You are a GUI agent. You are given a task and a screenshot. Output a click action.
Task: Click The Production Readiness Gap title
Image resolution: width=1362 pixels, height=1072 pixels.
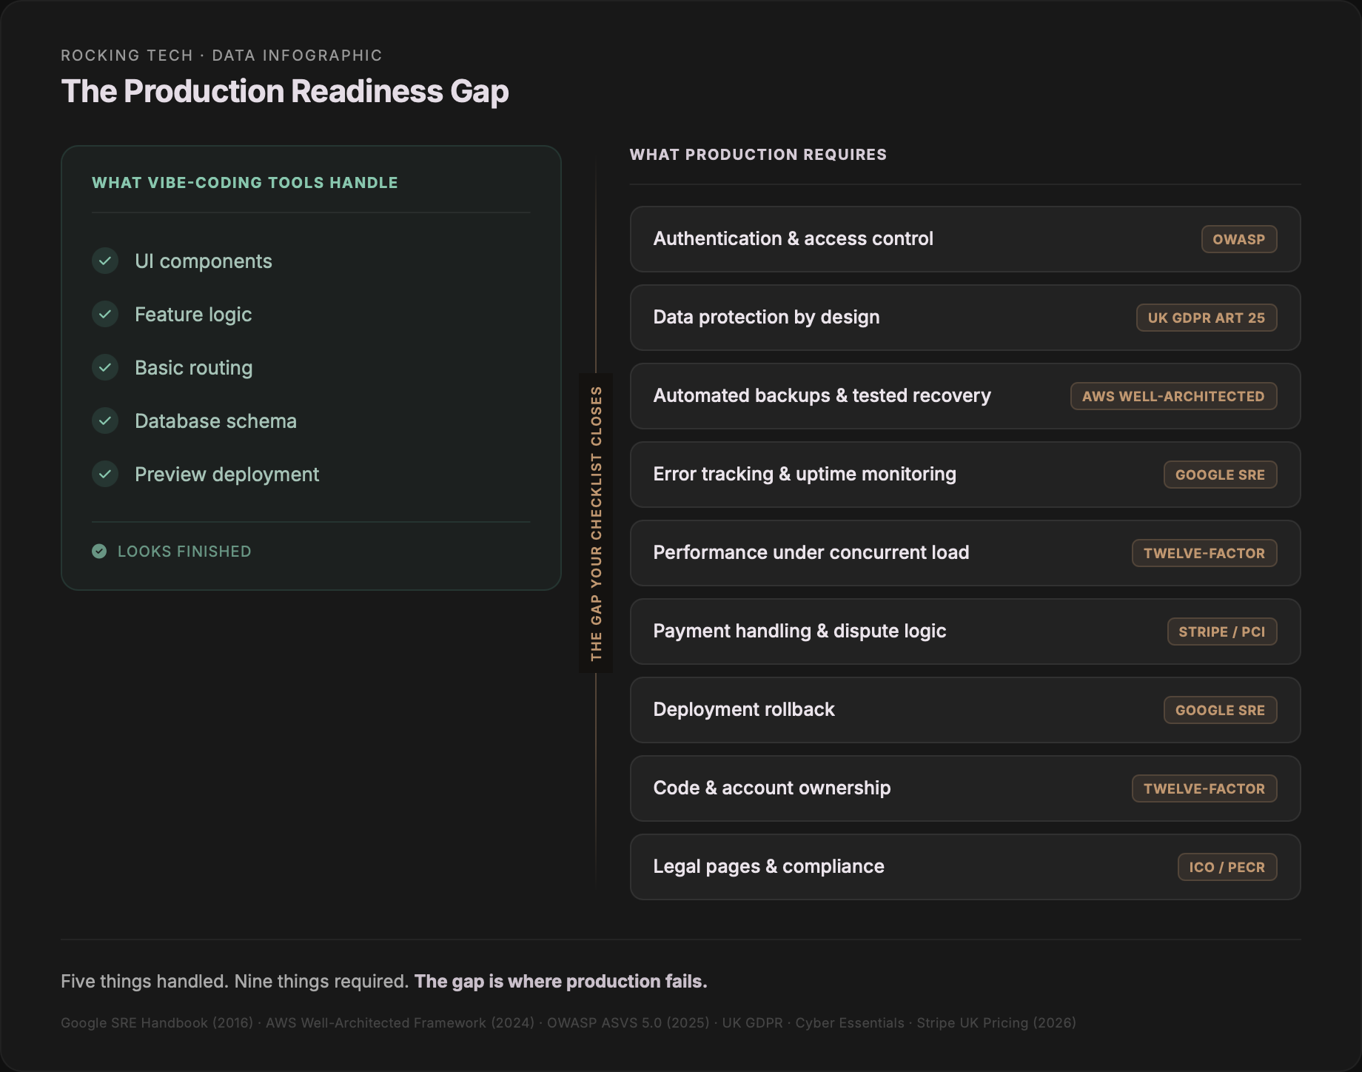285,92
